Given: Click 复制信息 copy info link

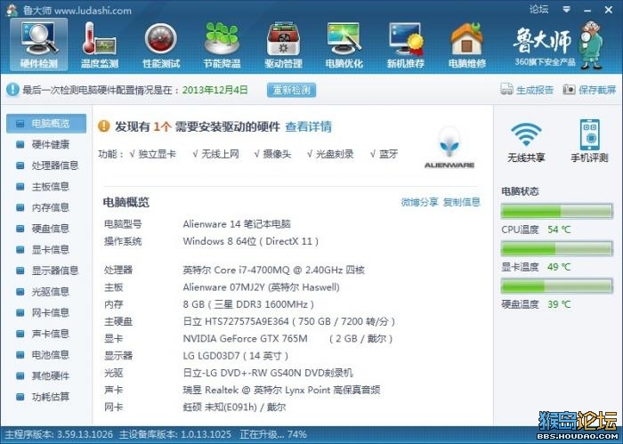Looking at the screenshot, I should point(462,202).
